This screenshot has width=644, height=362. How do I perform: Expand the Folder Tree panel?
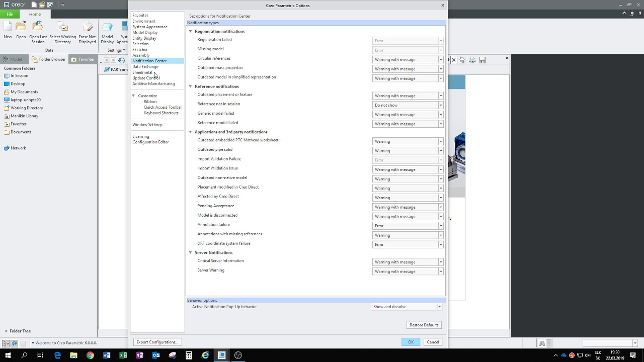click(x=6, y=331)
